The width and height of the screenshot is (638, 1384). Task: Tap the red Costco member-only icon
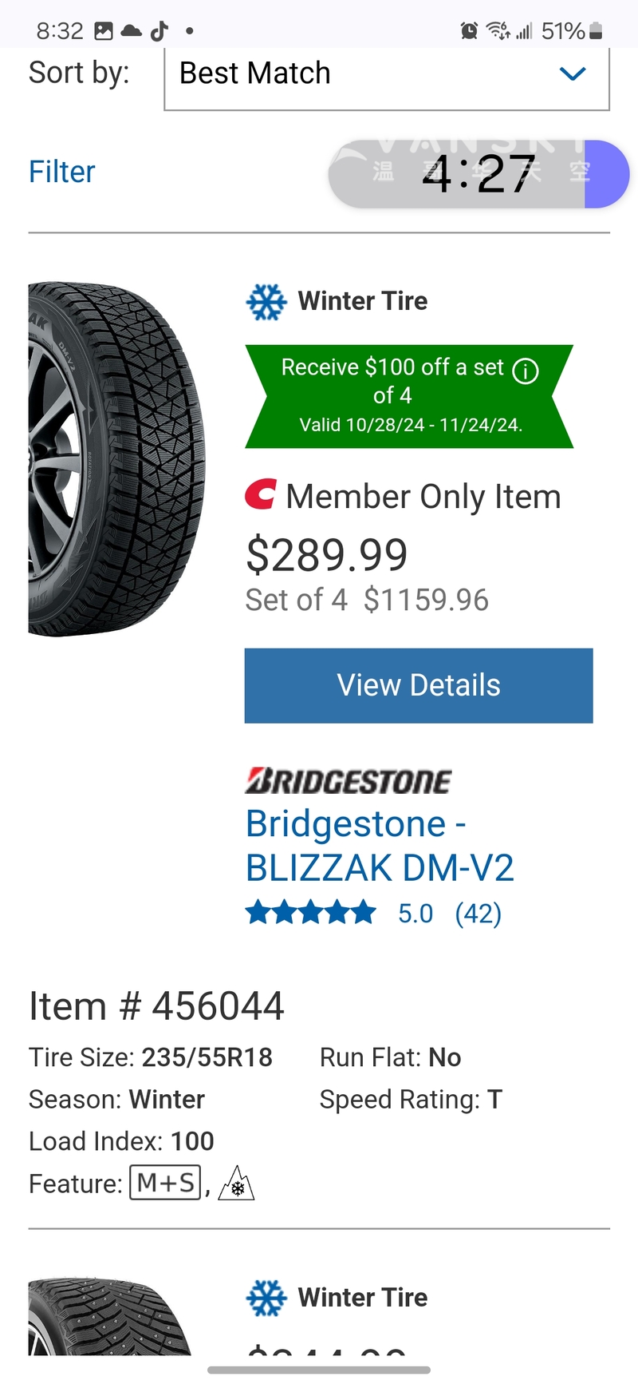point(261,495)
